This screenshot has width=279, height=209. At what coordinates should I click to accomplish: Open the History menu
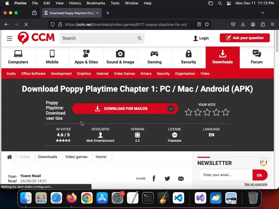tap(75, 3)
